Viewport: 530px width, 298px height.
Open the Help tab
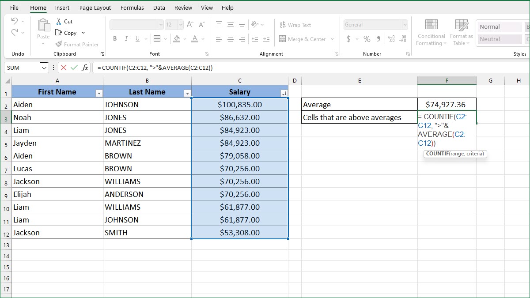[227, 8]
